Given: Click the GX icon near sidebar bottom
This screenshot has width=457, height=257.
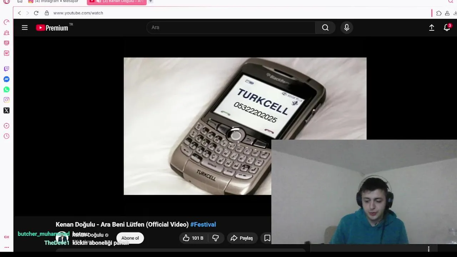Looking at the screenshot, I should [x=6, y=237].
